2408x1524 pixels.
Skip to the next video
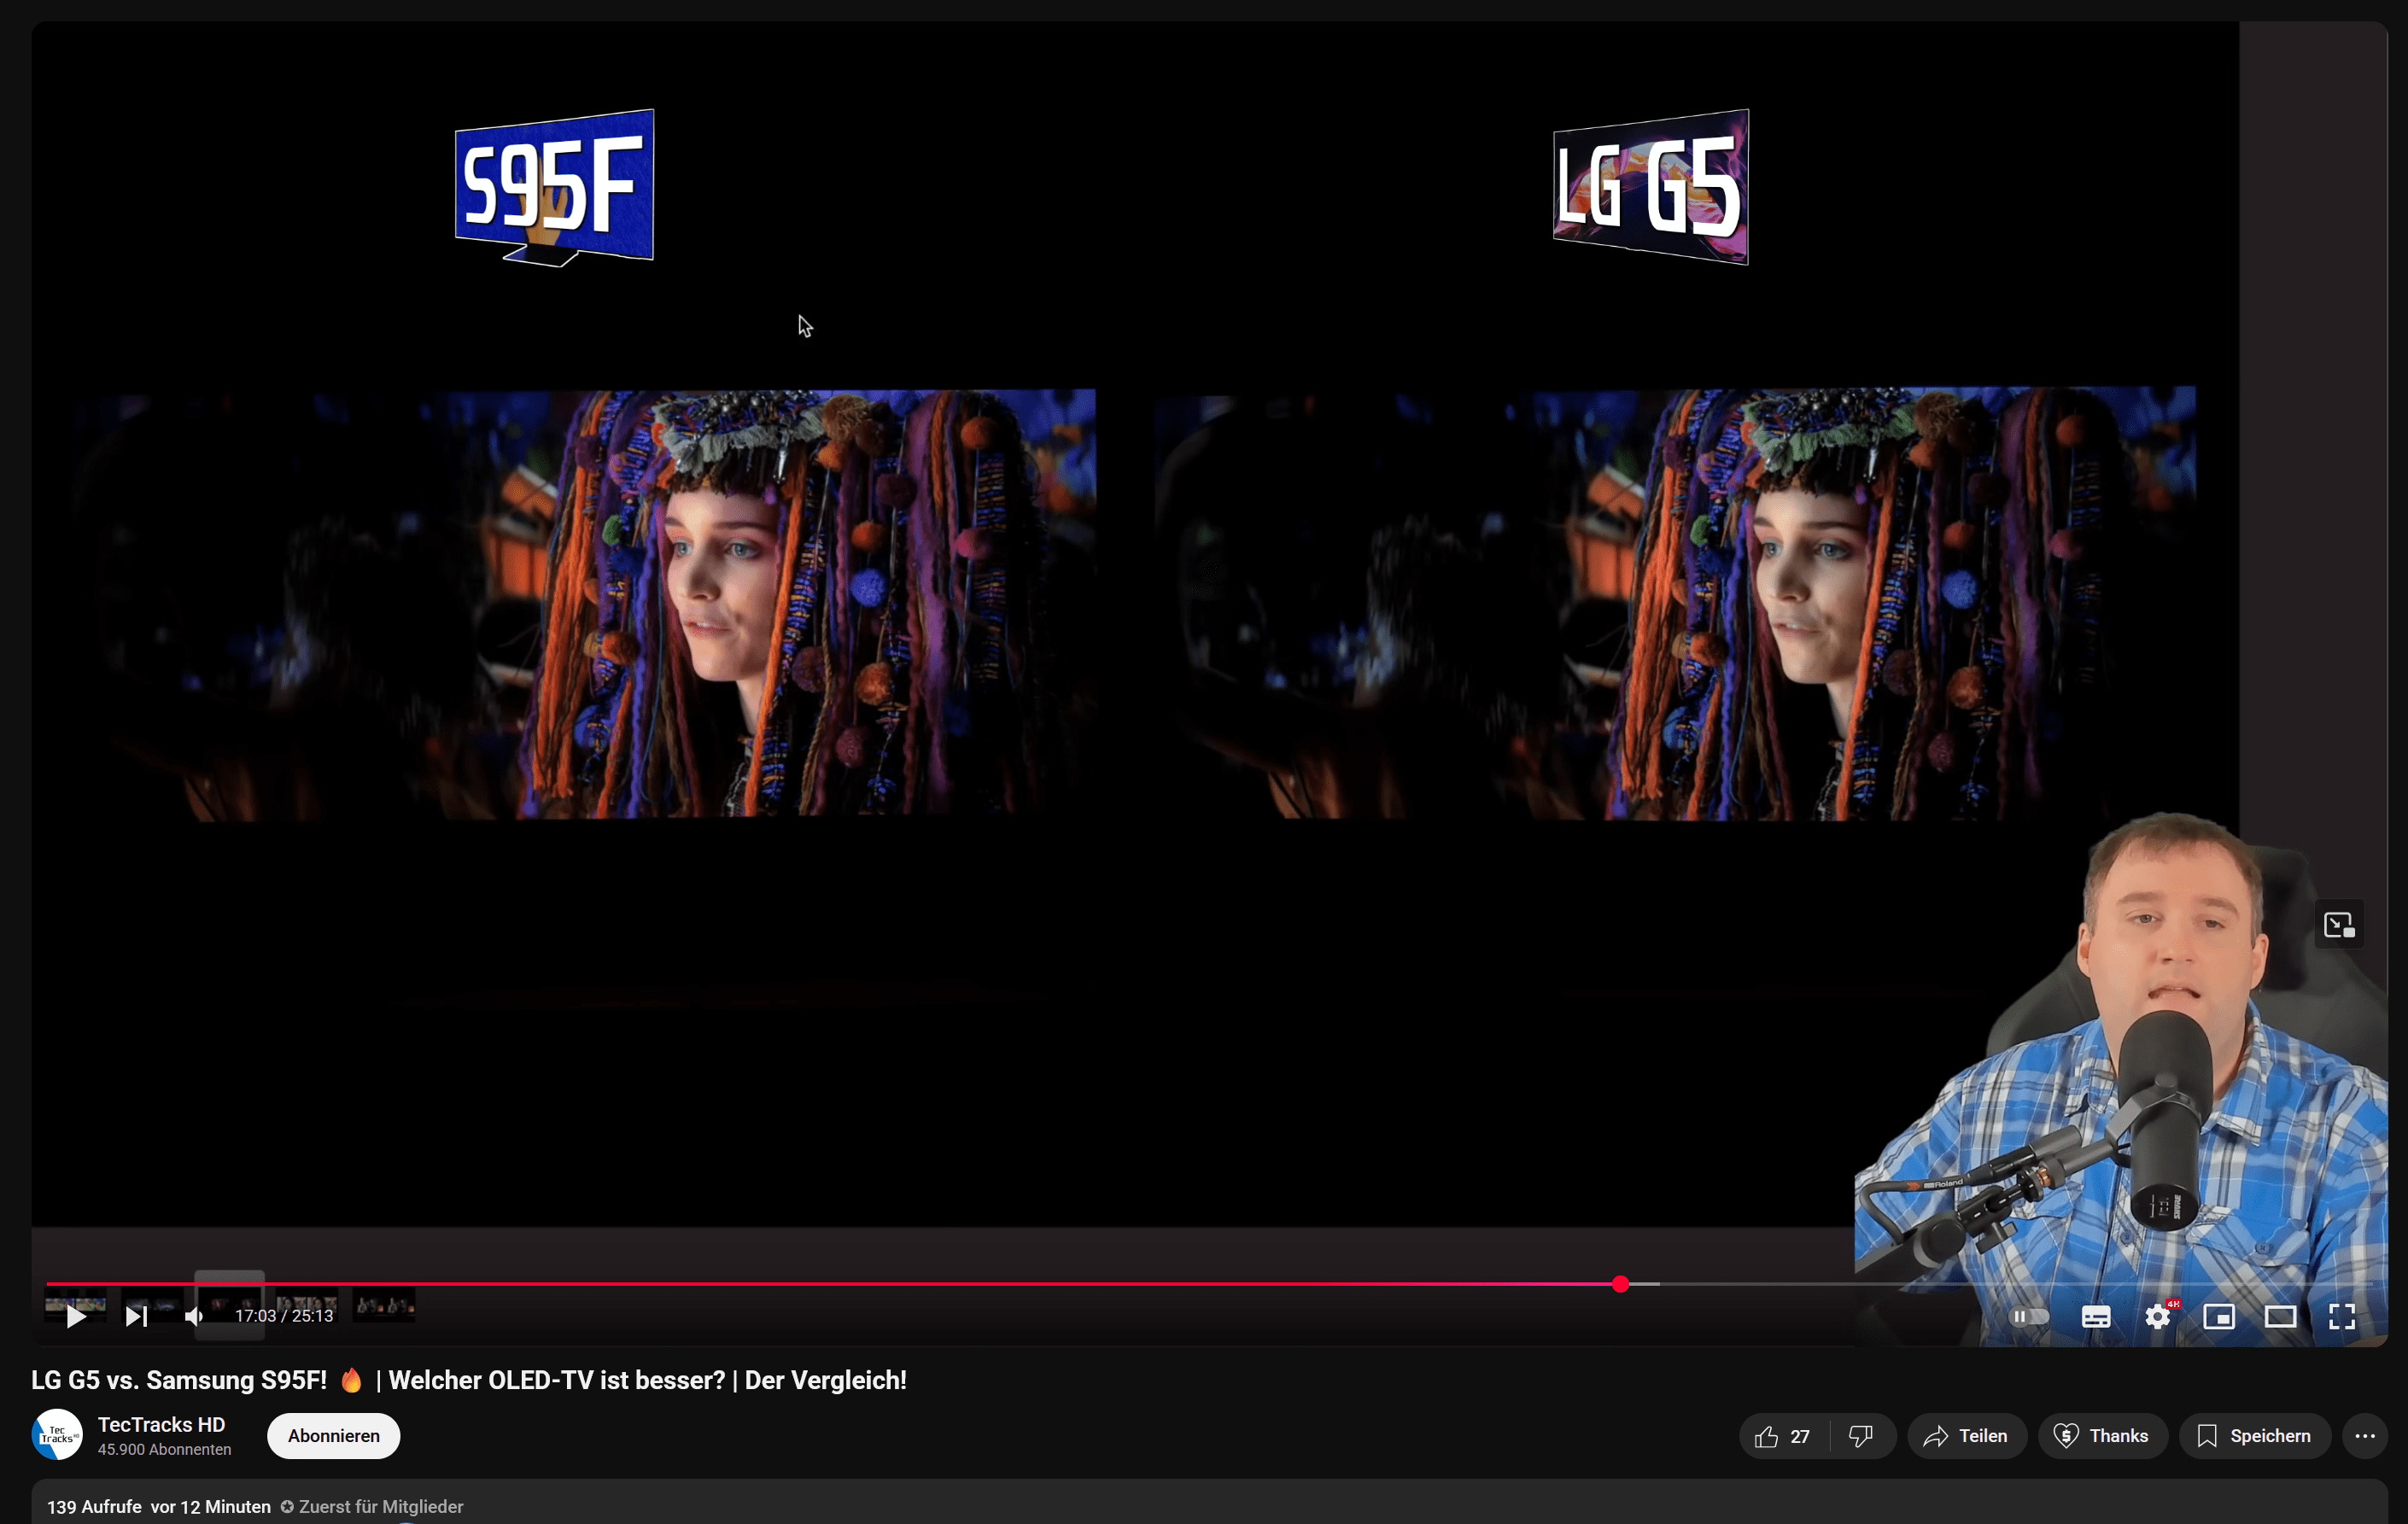click(x=136, y=1316)
